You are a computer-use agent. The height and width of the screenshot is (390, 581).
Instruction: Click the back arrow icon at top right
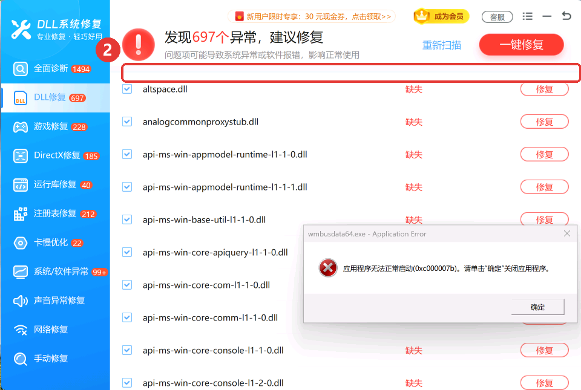click(566, 16)
